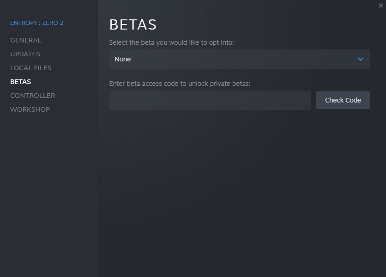Viewport: 386px width, 277px height.
Task: Click the BETAS page heading
Action: tap(133, 24)
